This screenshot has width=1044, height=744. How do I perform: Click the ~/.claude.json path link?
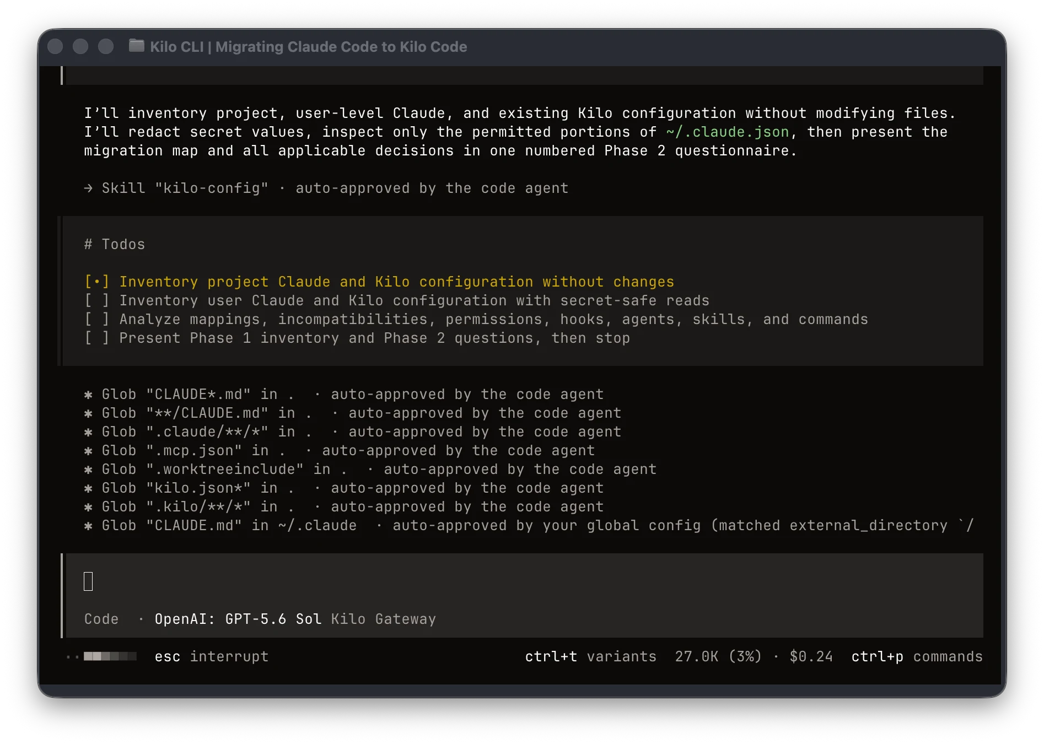click(728, 132)
